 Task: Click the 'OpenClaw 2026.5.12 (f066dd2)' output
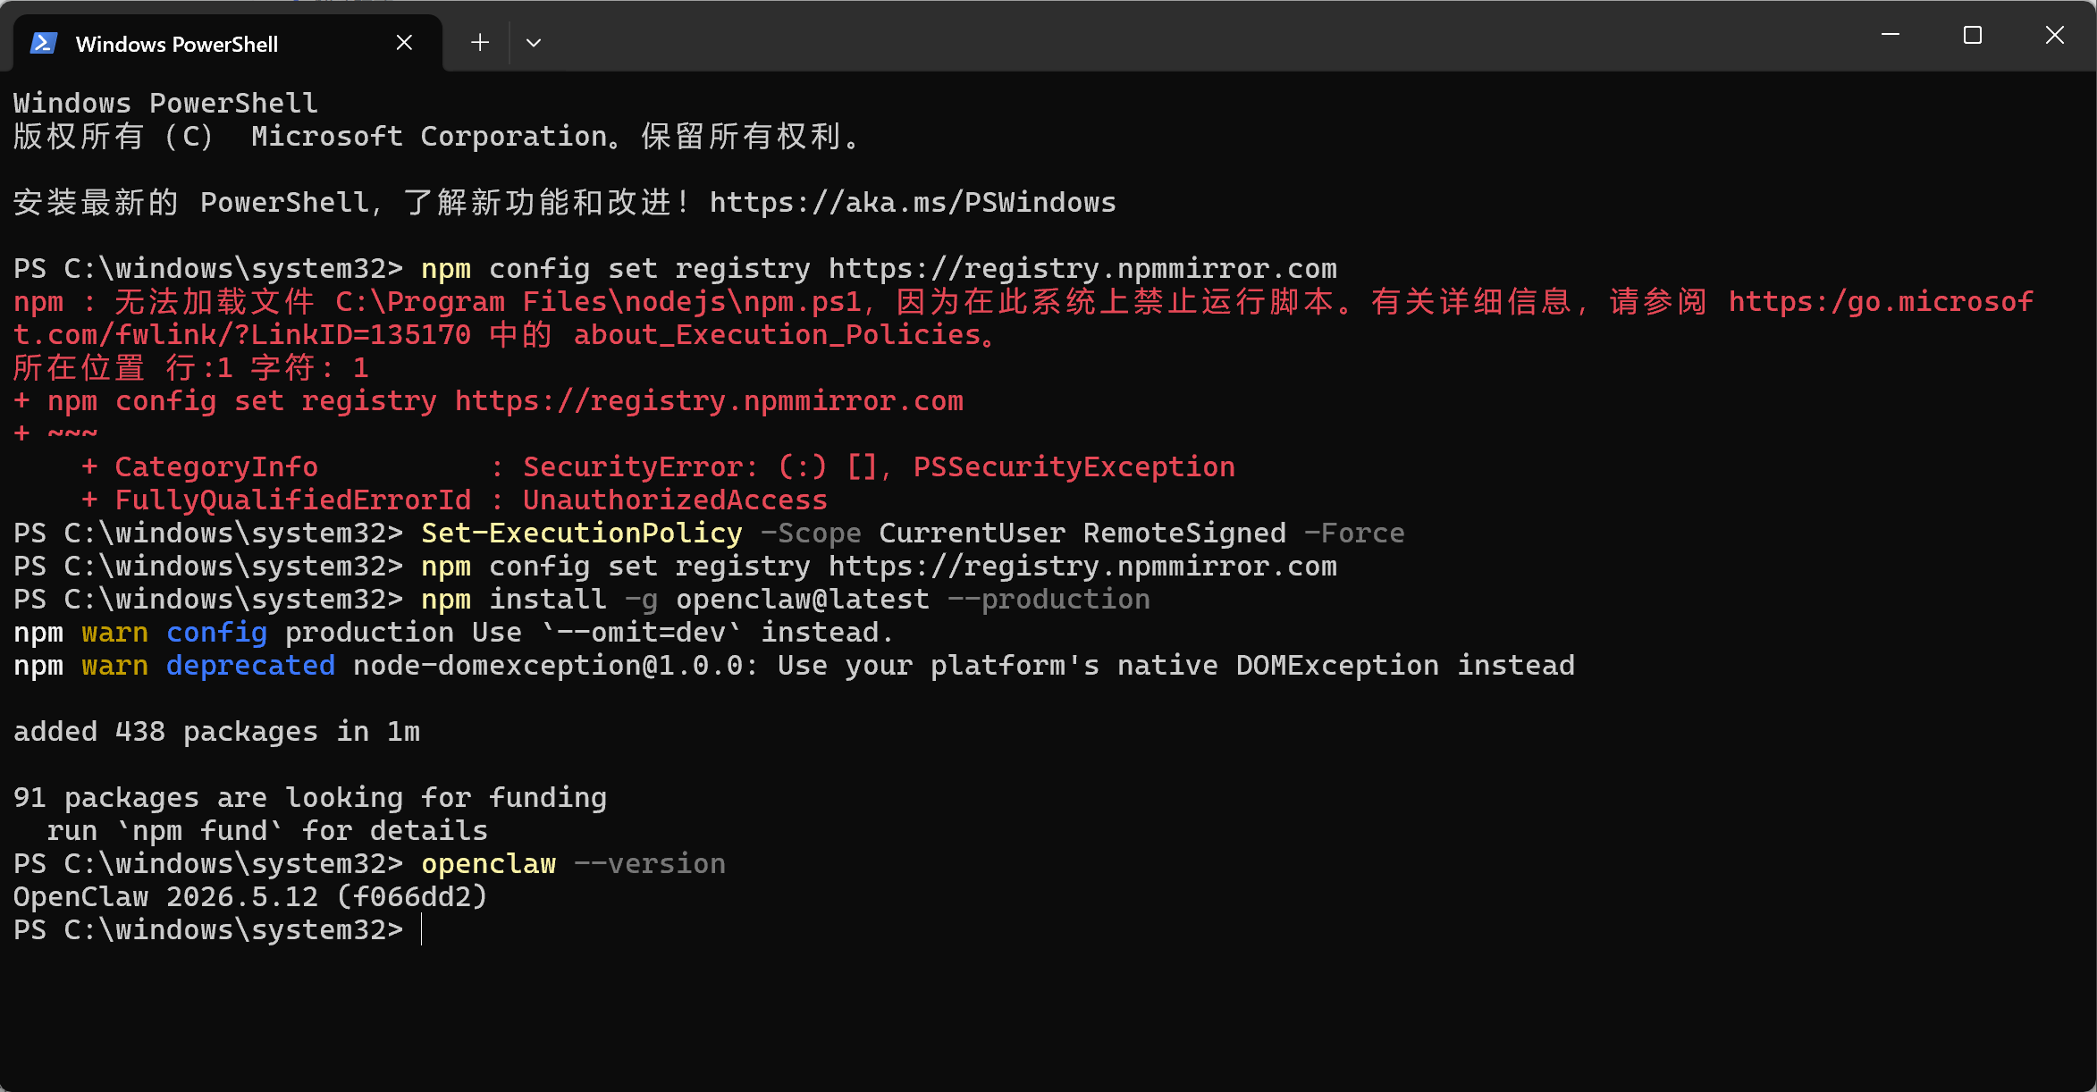(x=250, y=897)
